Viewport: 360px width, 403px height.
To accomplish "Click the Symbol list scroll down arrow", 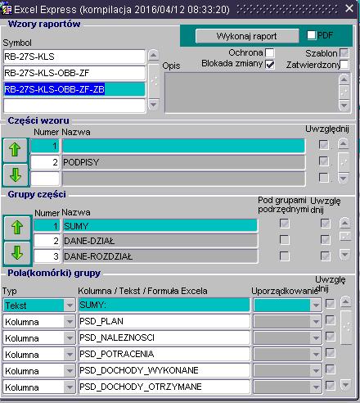I will pyautogui.click(x=154, y=104).
